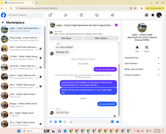Expand Media, files and links section

(142, 69)
